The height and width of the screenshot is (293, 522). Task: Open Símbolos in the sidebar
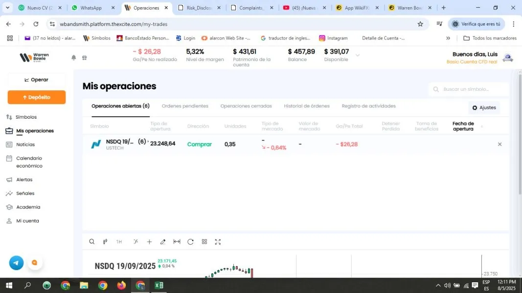26,117
